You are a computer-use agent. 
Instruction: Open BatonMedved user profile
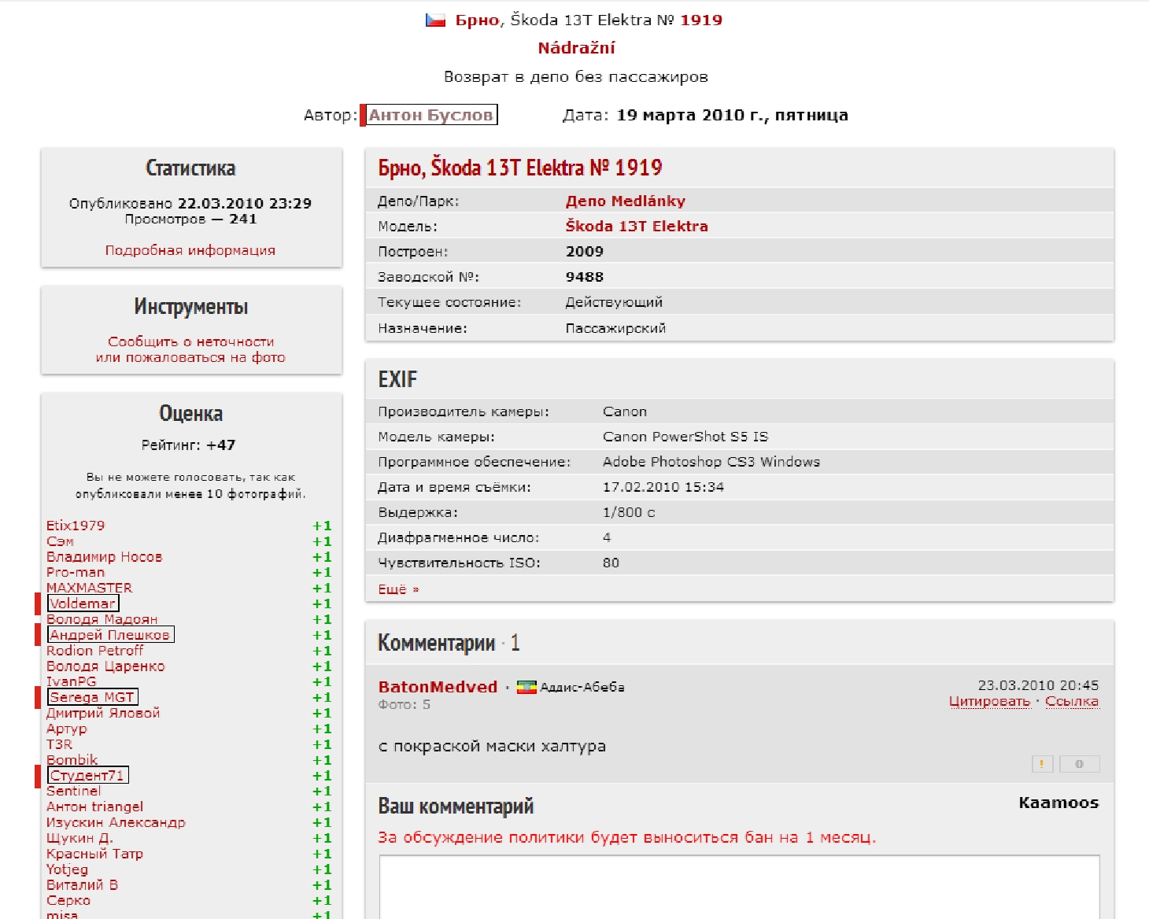[x=438, y=687]
